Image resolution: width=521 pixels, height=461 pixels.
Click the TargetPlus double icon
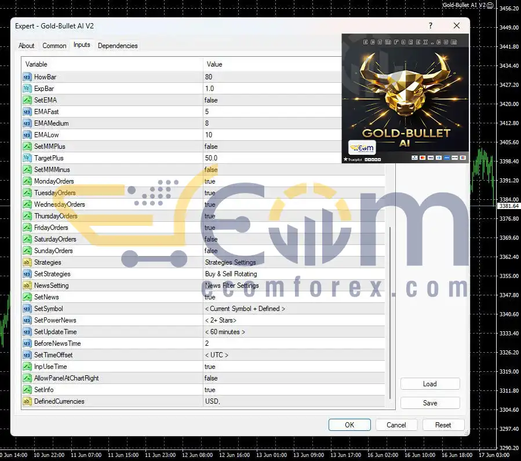tap(27, 158)
